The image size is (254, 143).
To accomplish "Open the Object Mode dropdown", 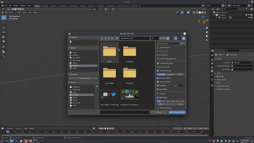I will [x=9, y=12].
